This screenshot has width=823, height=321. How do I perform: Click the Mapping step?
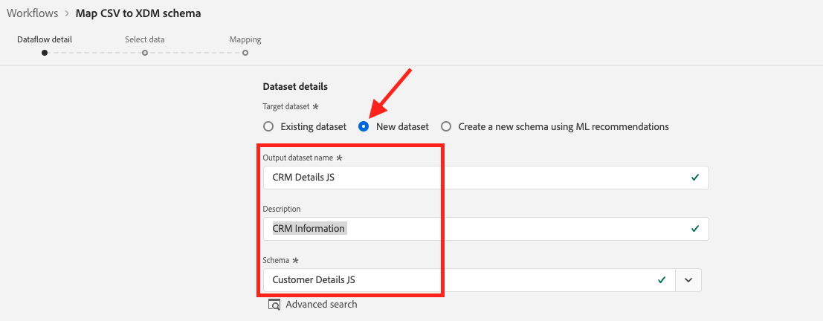(245, 39)
